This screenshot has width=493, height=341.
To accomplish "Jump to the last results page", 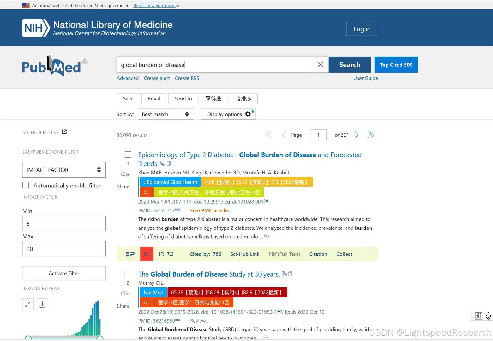I will (x=371, y=135).
